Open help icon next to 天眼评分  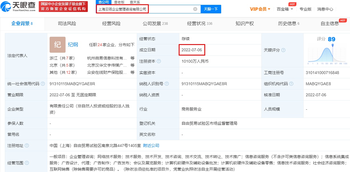click(283, 50)
